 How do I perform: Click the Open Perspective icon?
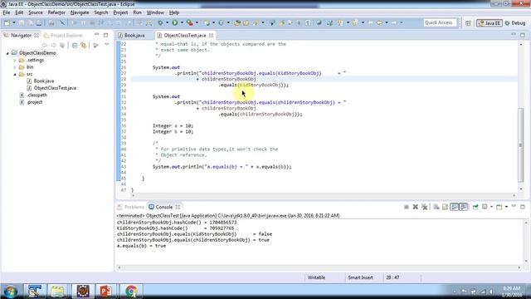coord(468,23)
